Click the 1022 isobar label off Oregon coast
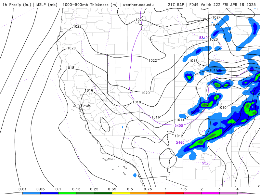260x195 pixels. [77, 27]
